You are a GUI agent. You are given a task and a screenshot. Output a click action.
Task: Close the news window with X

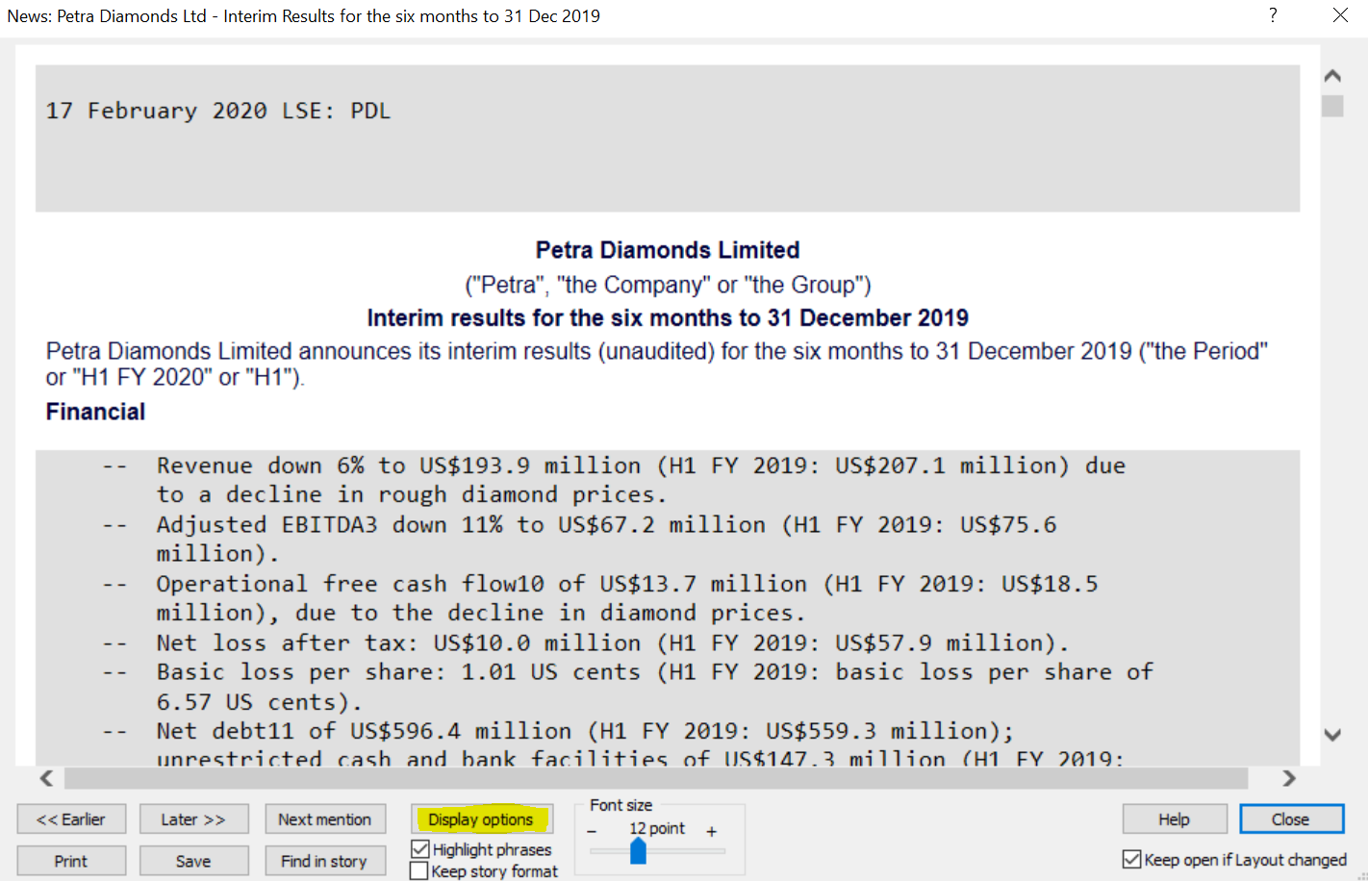pos(1340,15)
